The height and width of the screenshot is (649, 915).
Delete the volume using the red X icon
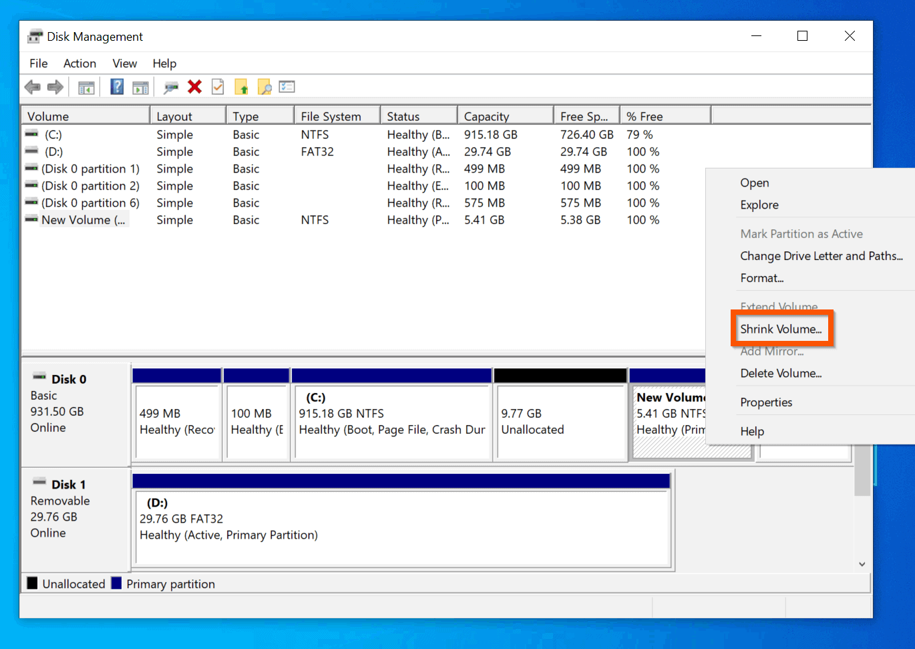coord(193,87)
